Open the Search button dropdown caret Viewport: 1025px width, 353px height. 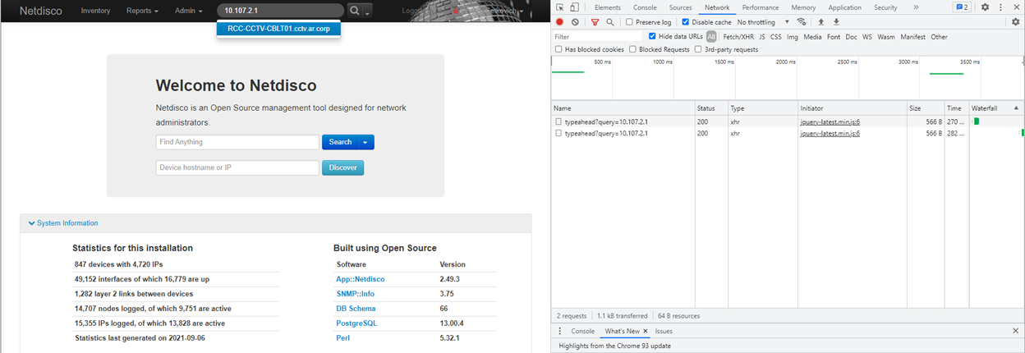(x=365, y=142)
